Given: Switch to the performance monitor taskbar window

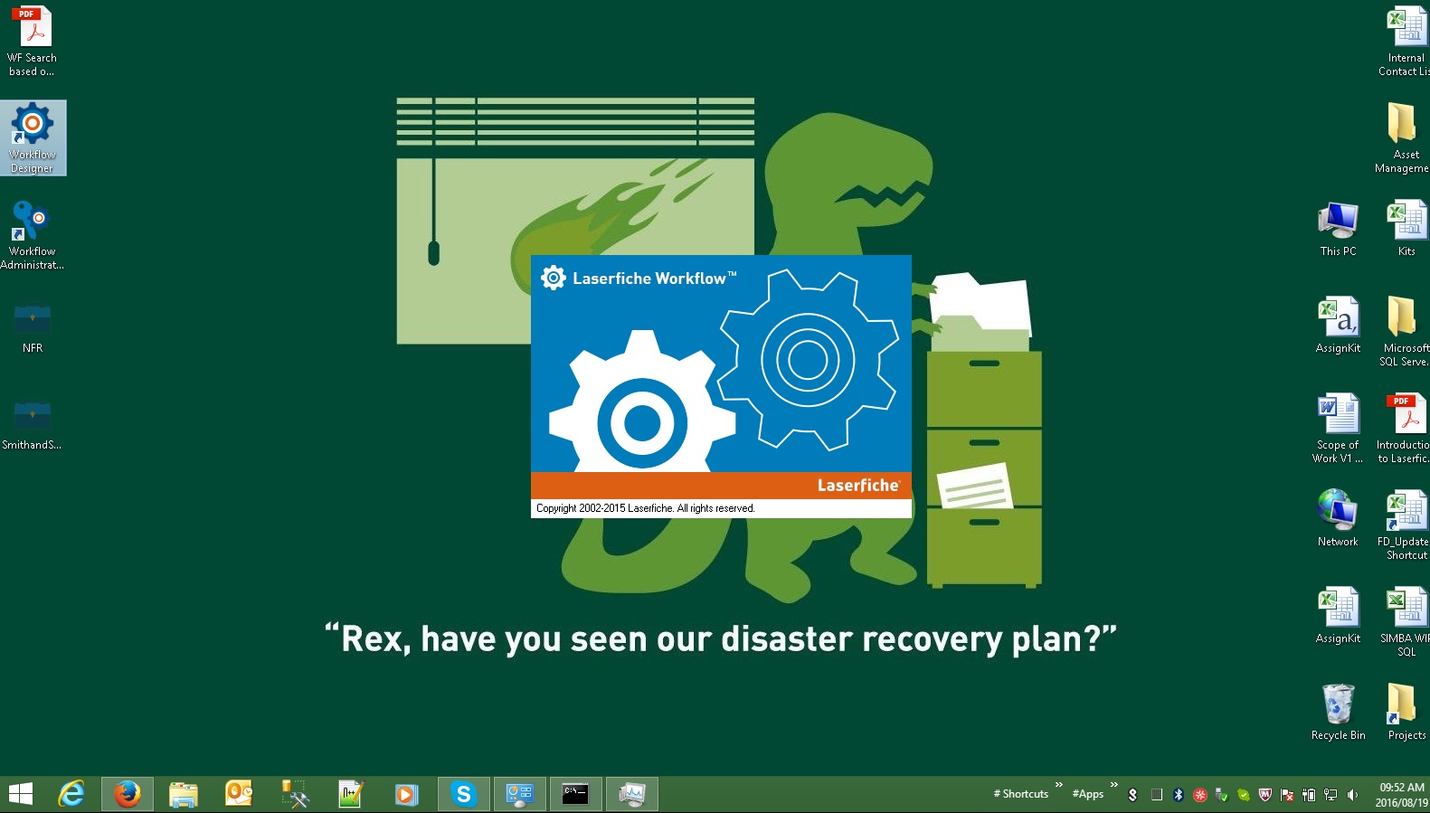Looking at the screenshot, I should [x=632, y=794].
